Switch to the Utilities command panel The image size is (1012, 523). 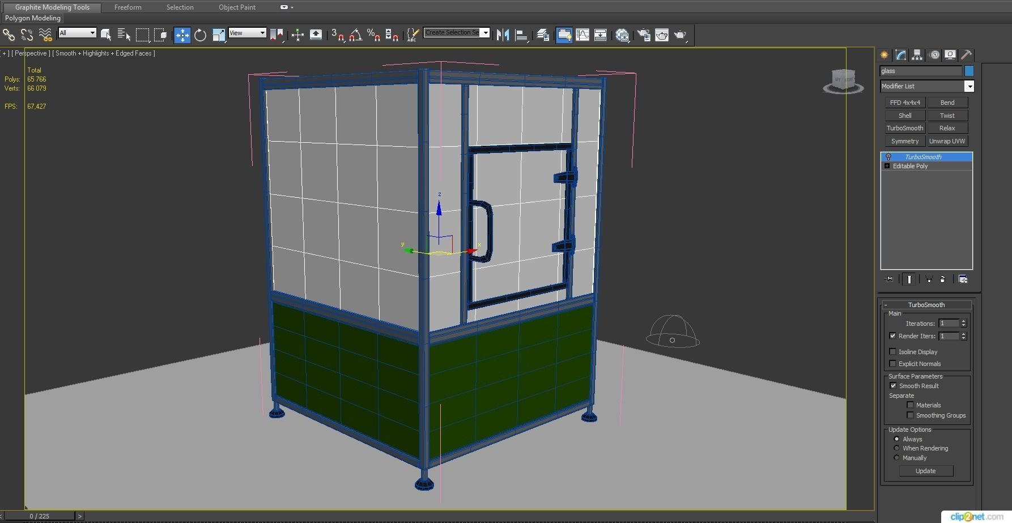pos(967,55)
